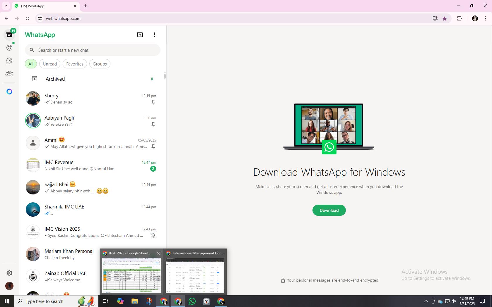Open File Explorer from taskbar
This screenshot has height=307, width=492.
pyautogui.click(x=134, y=301)
